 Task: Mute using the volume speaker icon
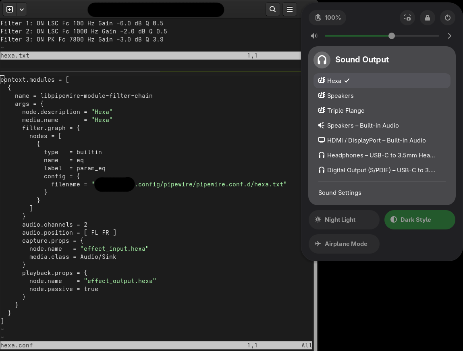point(314,36)
